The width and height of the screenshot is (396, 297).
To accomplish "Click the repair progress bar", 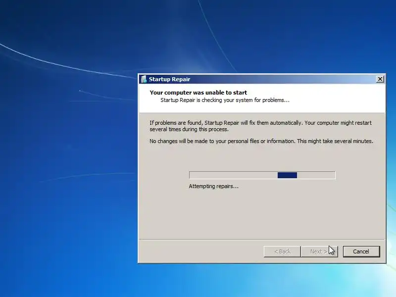I will tap(262, 175).
